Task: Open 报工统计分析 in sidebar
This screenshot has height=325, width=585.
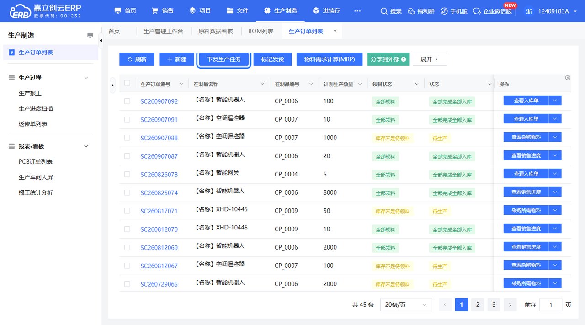Action: (x=36, y=193)
